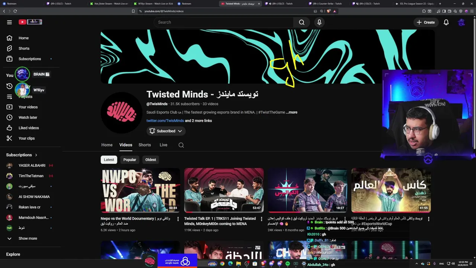The width and height of the screenshot is (476, 268).
Task: Click the Create button
Action: (x=425, y=22)
